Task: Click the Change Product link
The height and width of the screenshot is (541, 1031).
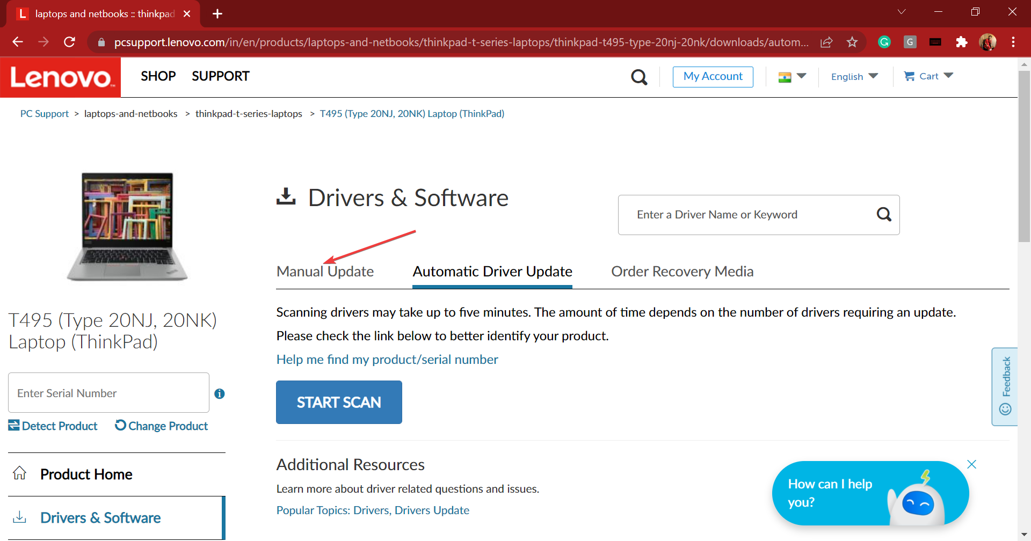Action: pyautogui.click(x=162, y=426)
